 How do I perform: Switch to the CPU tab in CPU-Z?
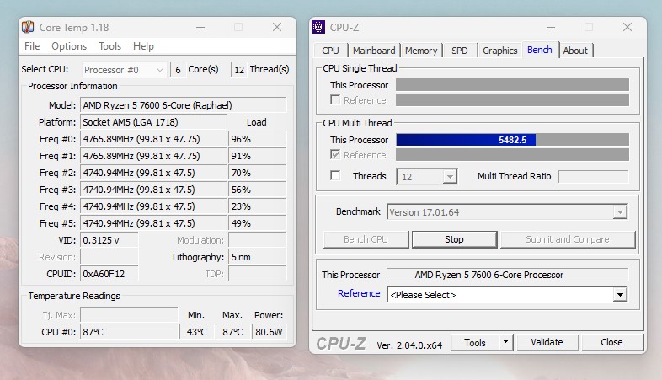click(x=330, y=51)
